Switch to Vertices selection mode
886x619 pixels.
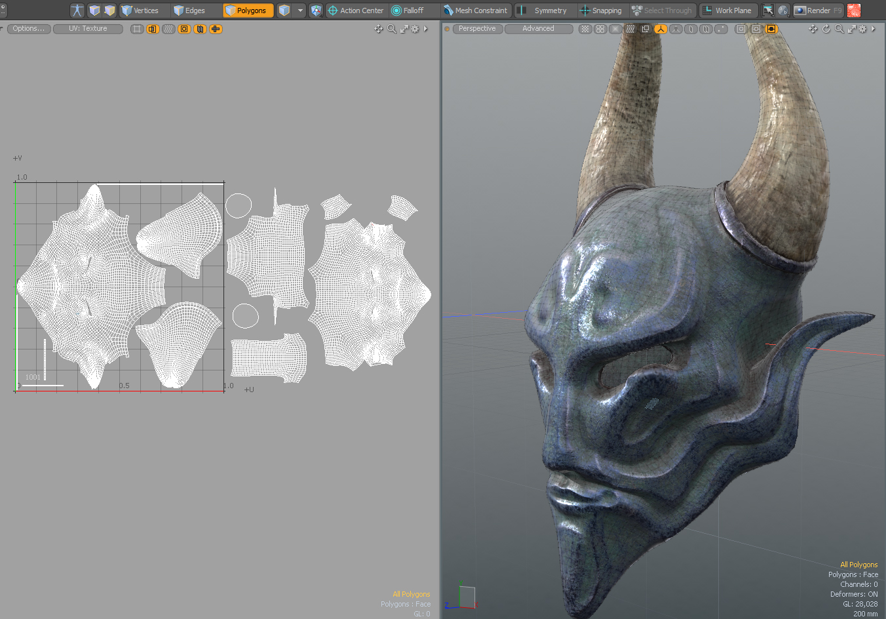(144, 10)
